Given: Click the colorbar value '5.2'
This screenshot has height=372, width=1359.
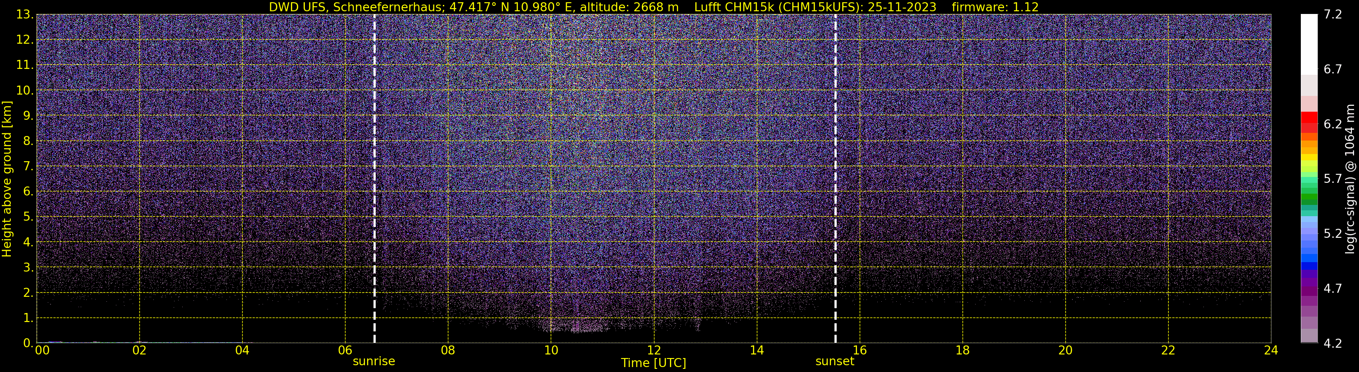Looking at the screenshot, I should pos(1333,234).
